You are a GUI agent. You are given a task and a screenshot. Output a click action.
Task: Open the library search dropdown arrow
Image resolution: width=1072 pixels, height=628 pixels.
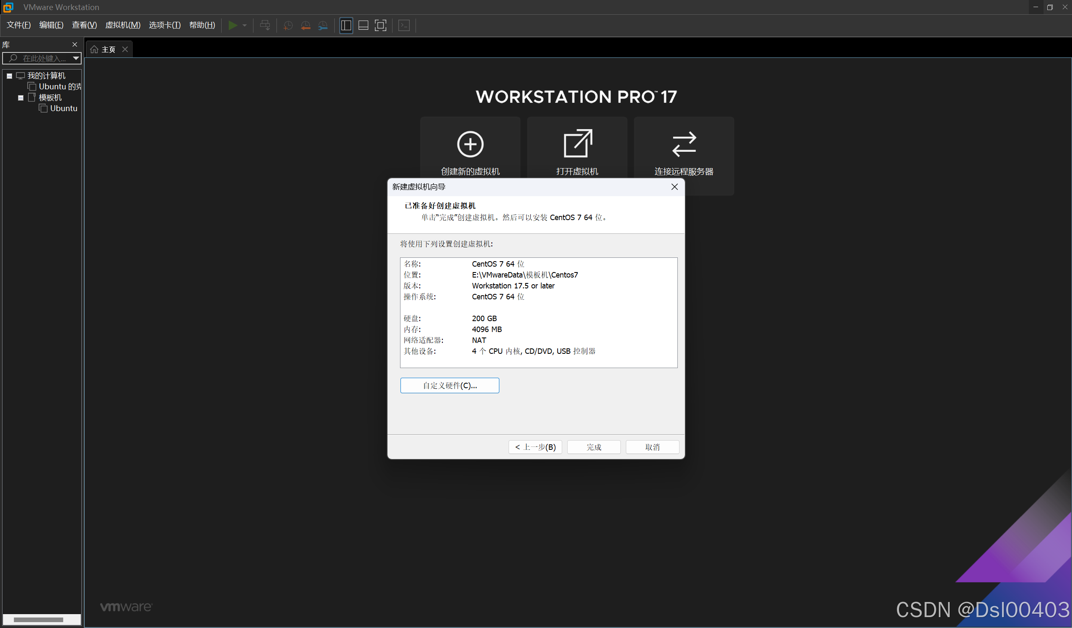click(76, 58)
